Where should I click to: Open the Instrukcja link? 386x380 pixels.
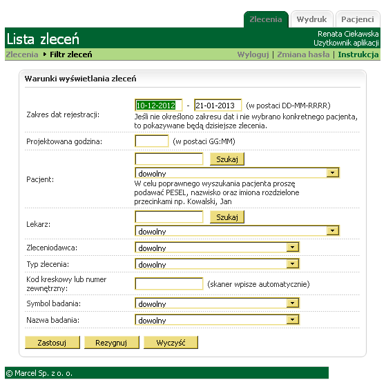(358, 54)
